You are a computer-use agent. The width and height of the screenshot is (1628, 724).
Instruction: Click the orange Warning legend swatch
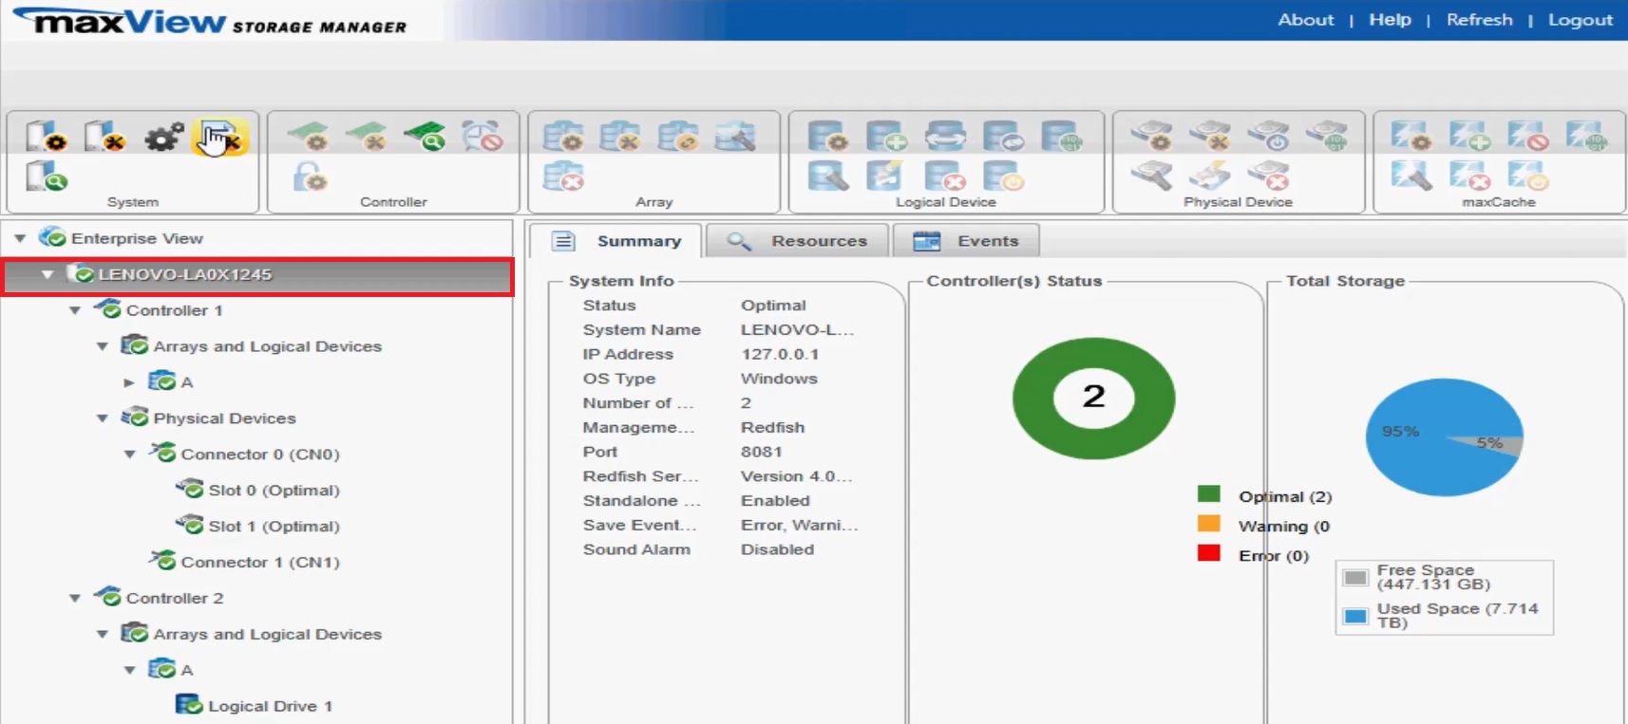coord(1209,523)
